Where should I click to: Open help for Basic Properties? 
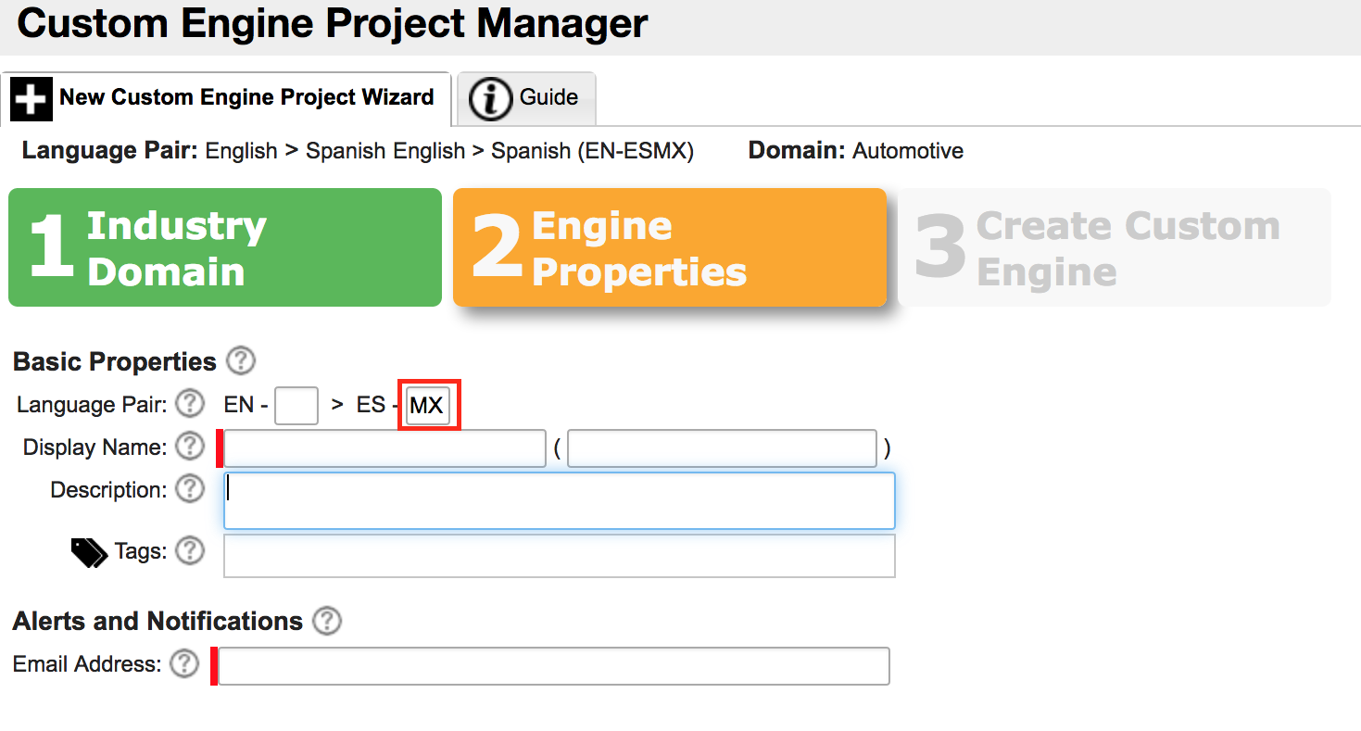240,361
